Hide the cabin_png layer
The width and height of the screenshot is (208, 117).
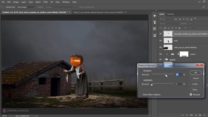(x=161, y=47)
